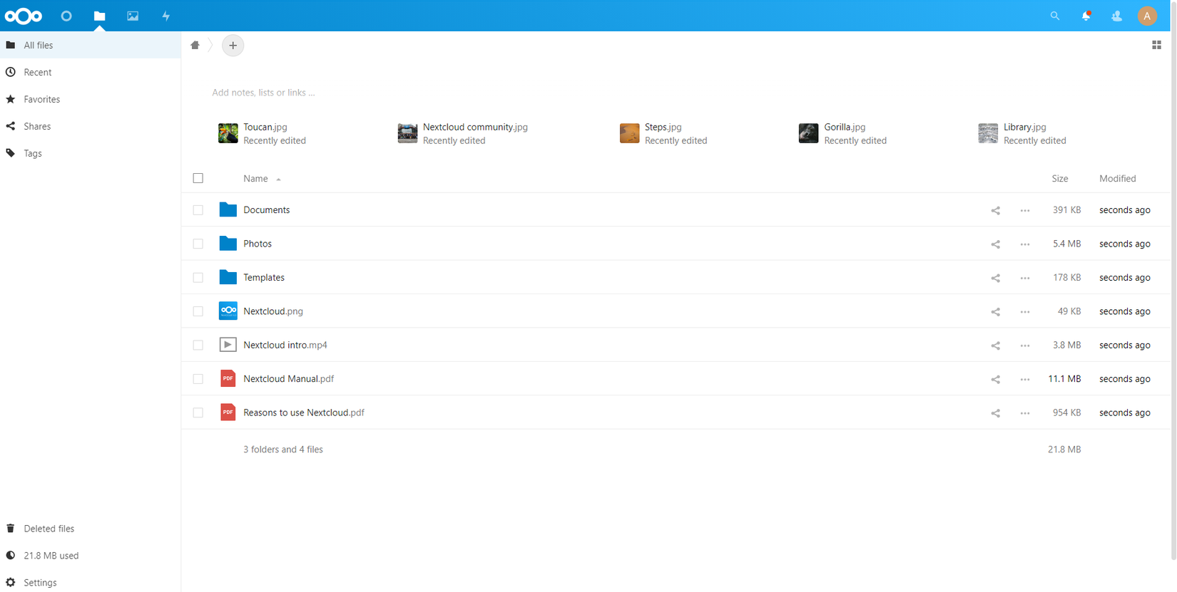Check the Nextcloud.png checkbox

click(198, 311)
